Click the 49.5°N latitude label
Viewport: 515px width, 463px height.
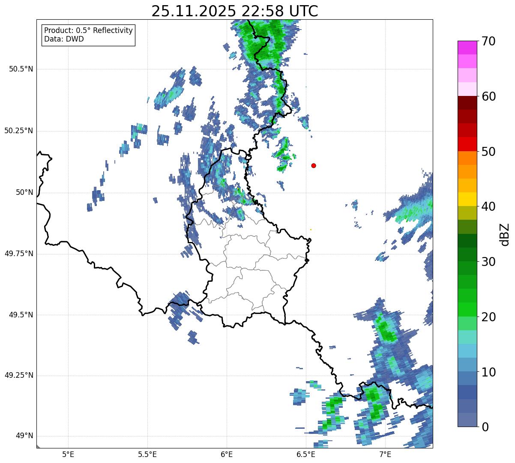(21, 315)
